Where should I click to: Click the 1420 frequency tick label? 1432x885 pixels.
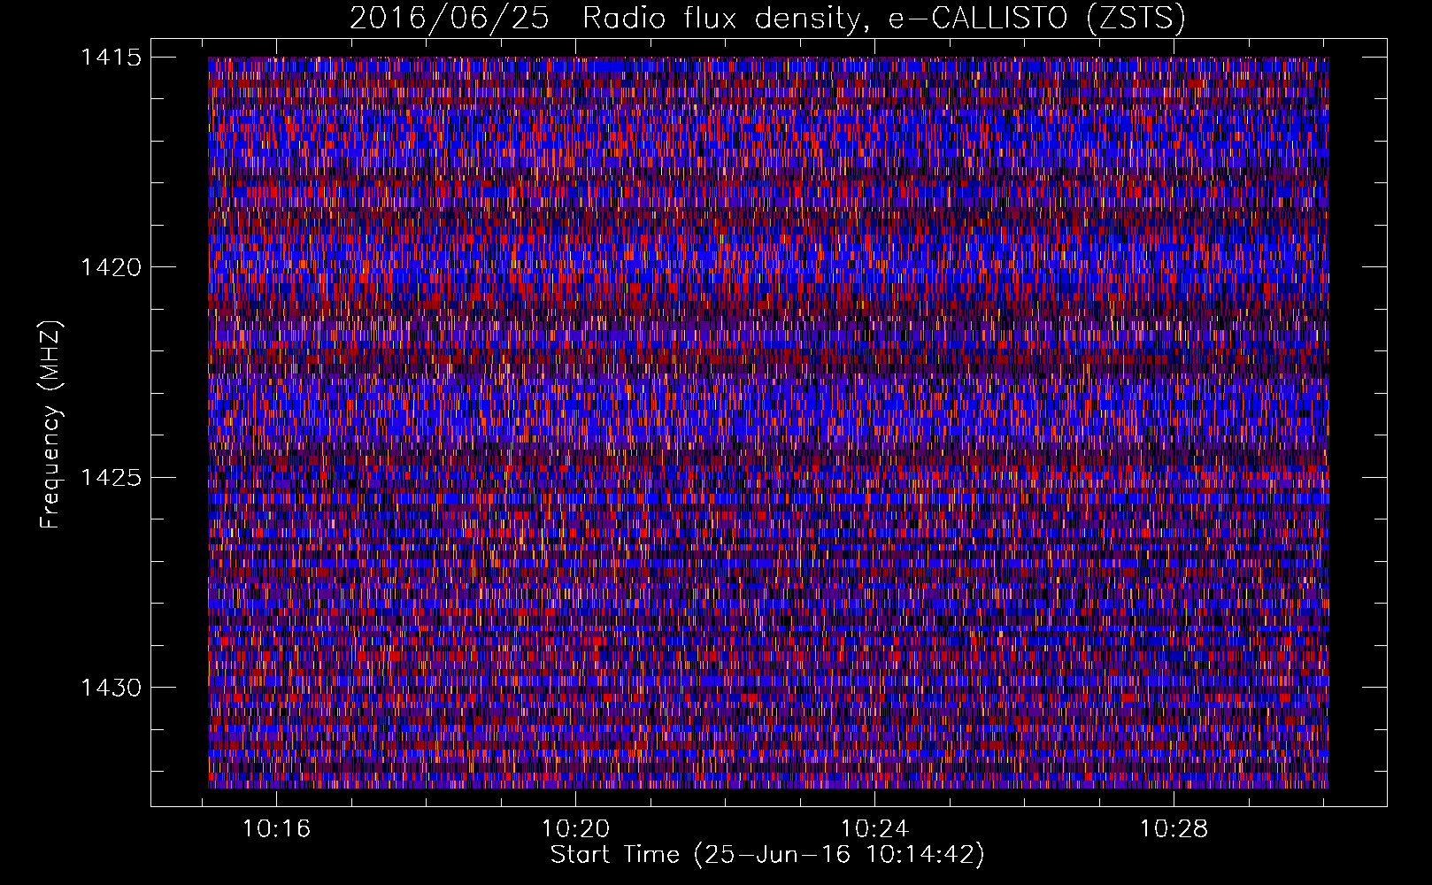(x=111, y=267)
